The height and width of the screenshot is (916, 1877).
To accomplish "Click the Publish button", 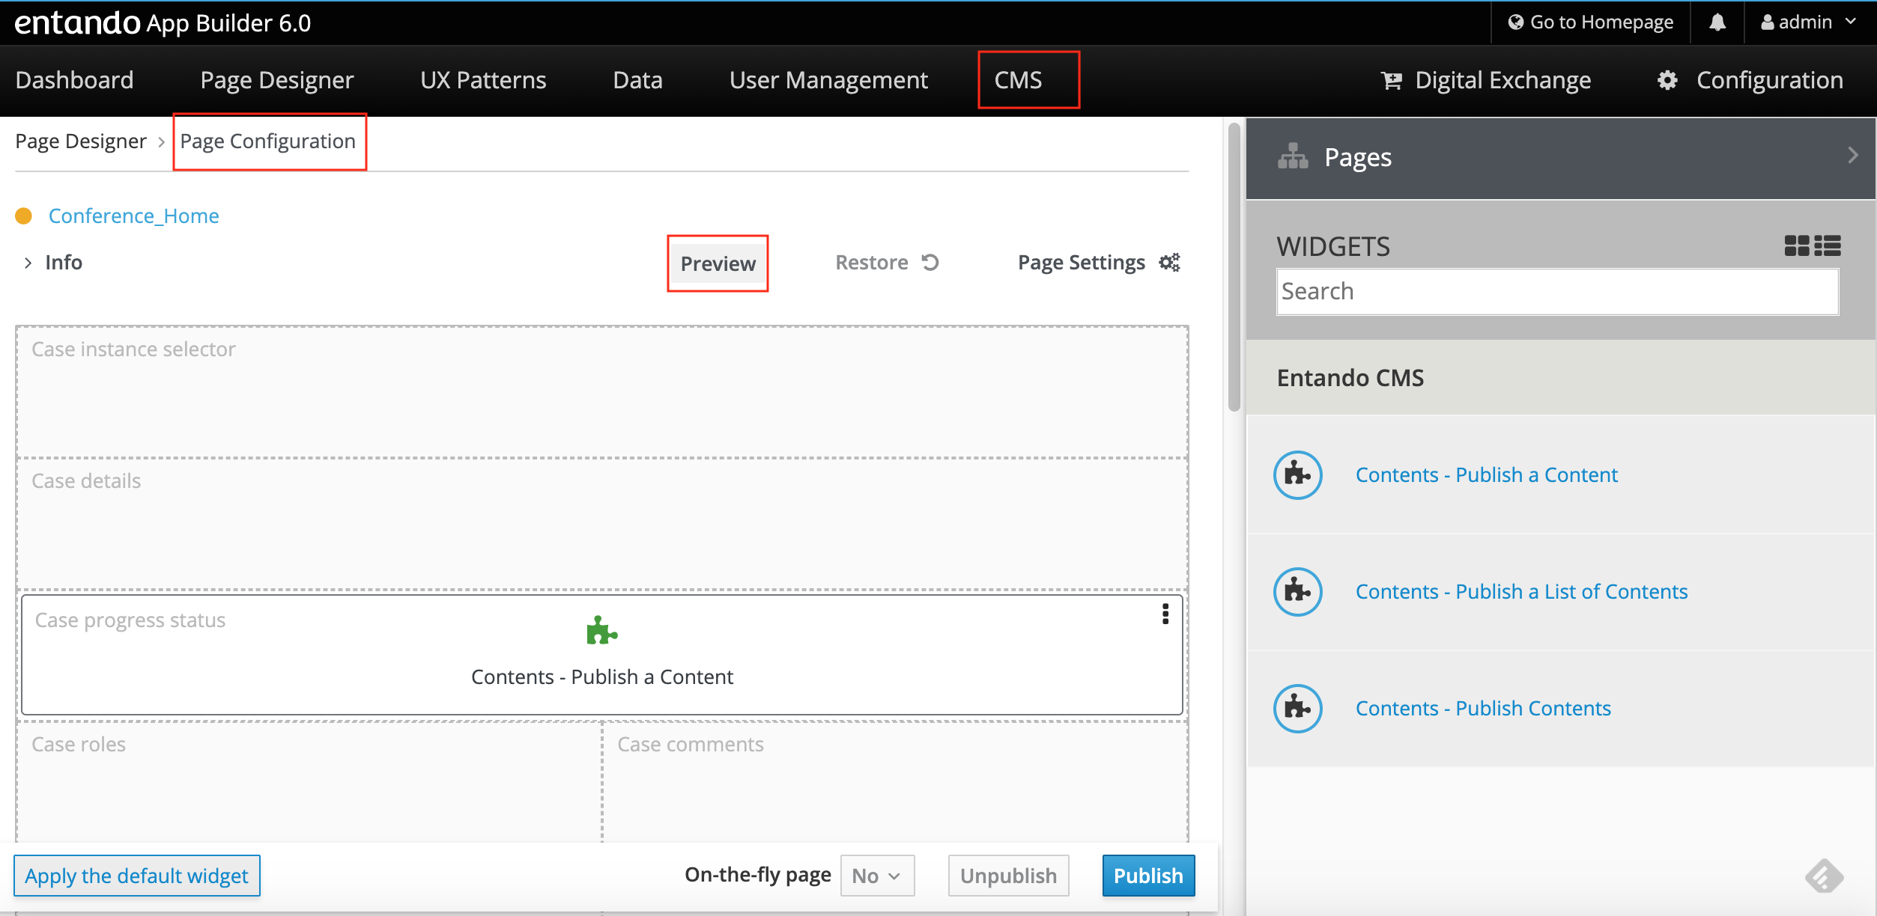I will pos(1147,876).
